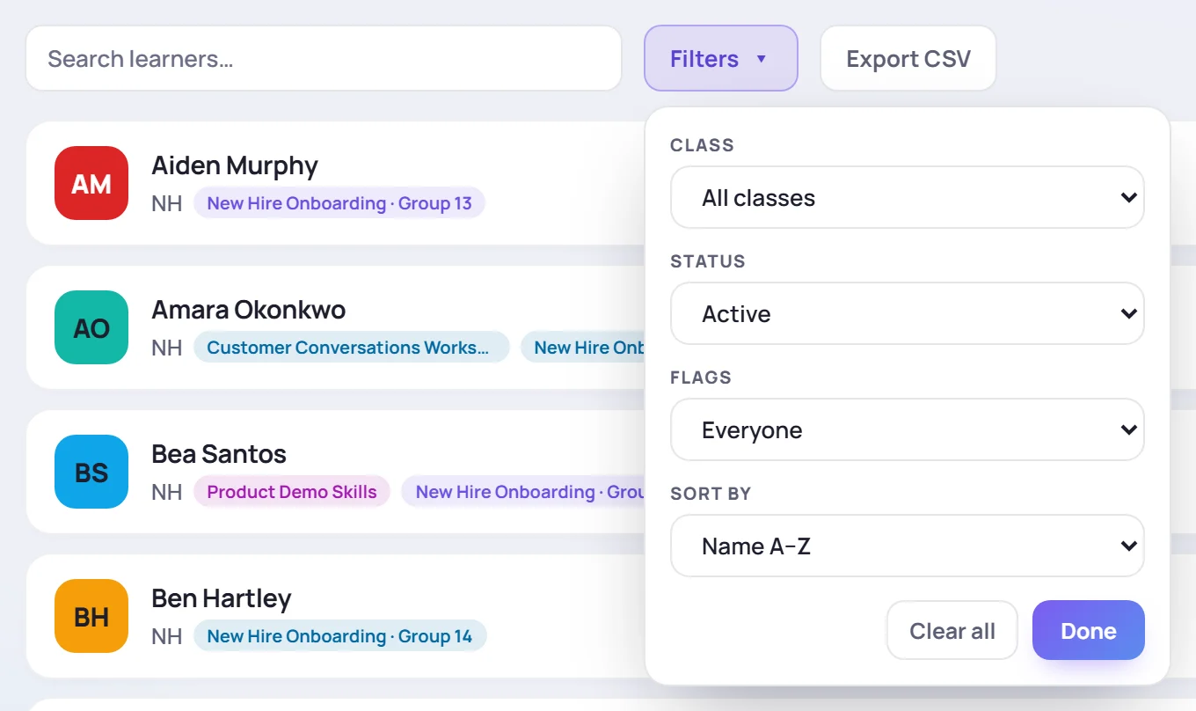
Task: Click the AM avatar for Aiden Murphy
Action: tap(91, 183)
